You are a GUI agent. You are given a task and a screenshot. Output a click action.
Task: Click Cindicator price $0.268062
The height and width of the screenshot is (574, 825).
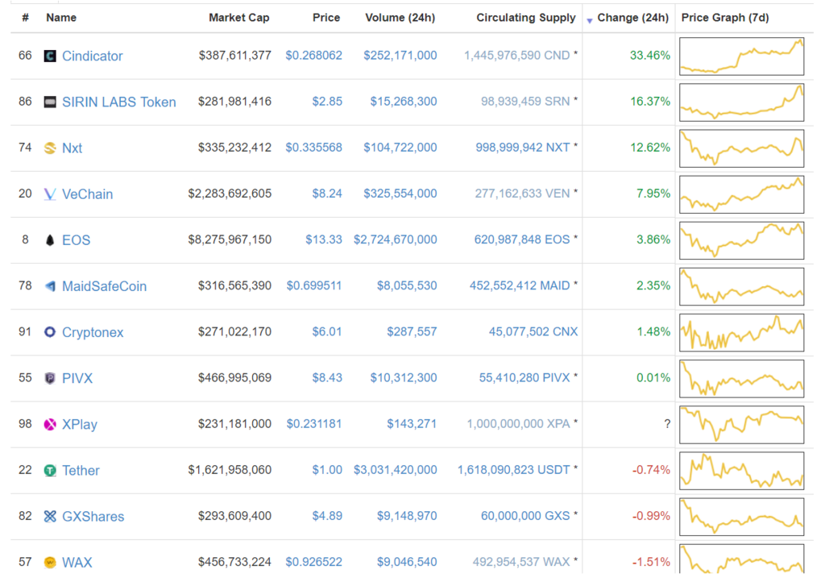click(x=313, y=56)
